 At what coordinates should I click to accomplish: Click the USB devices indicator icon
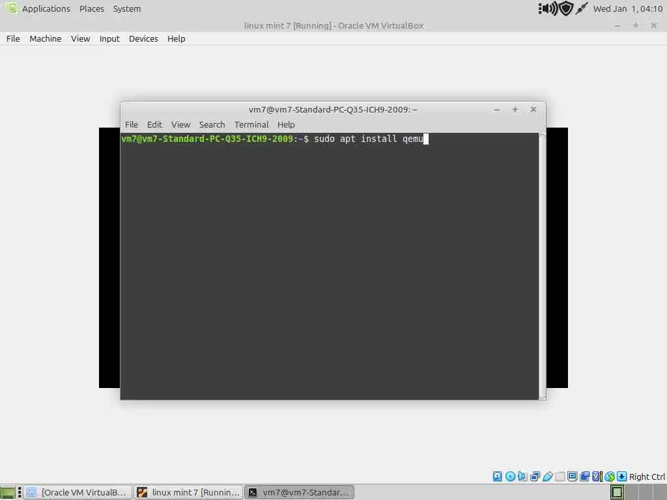coord(547,476)
